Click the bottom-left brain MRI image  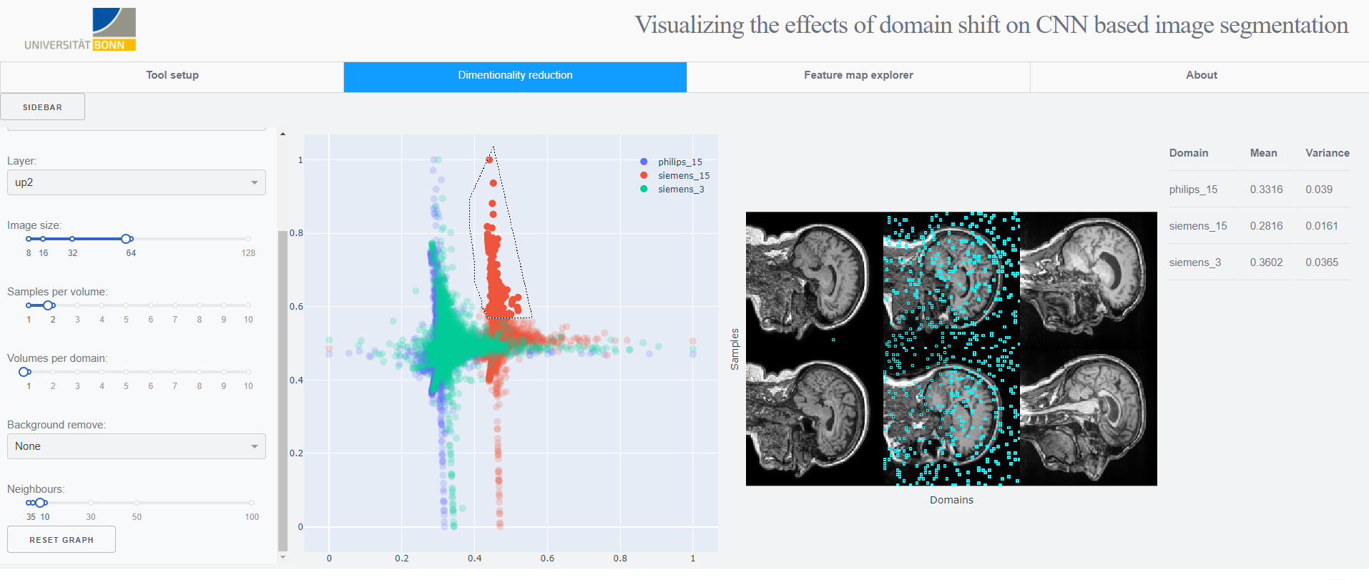pos(814,417)
